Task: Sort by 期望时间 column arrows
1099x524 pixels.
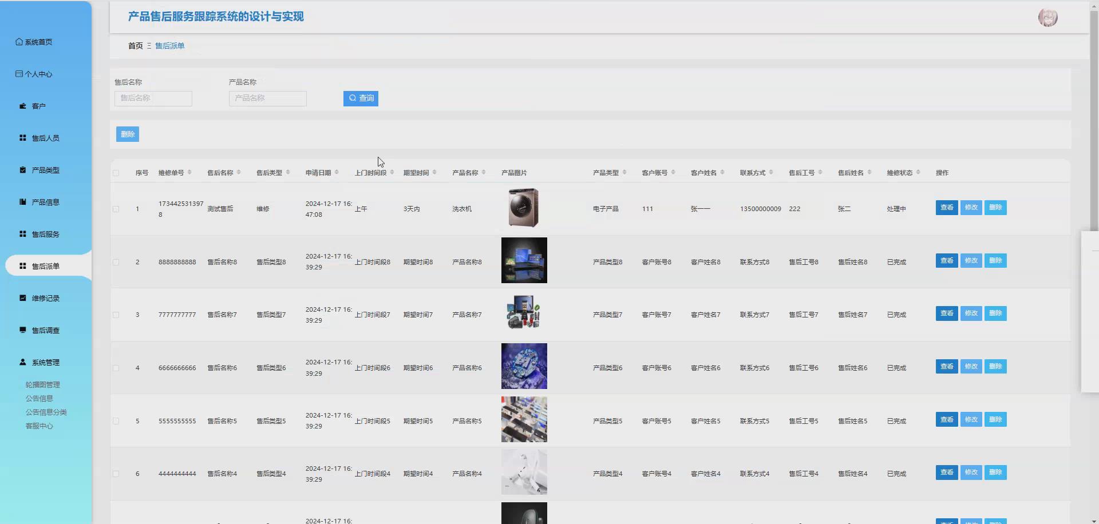Action: pos(434,172)
